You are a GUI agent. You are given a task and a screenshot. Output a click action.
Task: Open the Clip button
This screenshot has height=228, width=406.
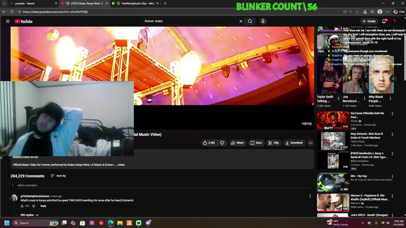point(273,143)
